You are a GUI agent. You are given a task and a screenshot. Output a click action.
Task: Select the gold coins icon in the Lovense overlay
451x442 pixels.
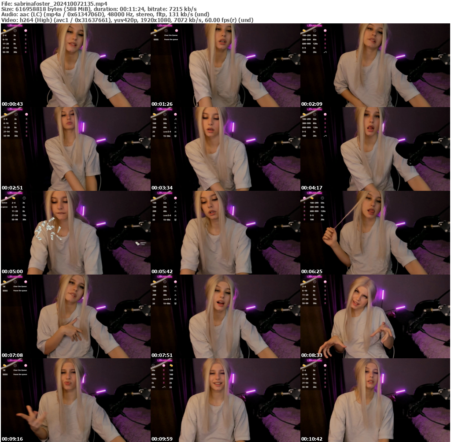[5, 31]
